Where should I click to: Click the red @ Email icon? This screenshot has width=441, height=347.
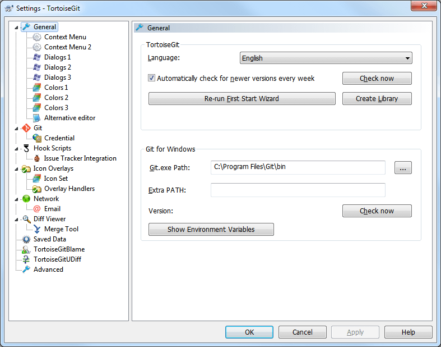pyautogui.click(x=37, y=209)
